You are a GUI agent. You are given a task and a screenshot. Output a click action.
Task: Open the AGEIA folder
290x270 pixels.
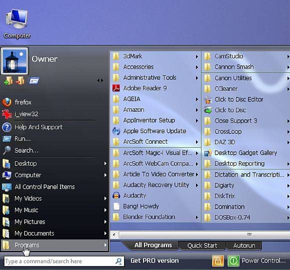pos(155,99)
